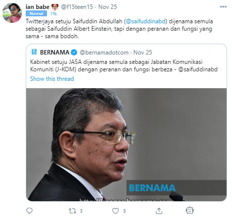
Task: Click the reply speech bubble icon
Action: (x=29, y=211)
